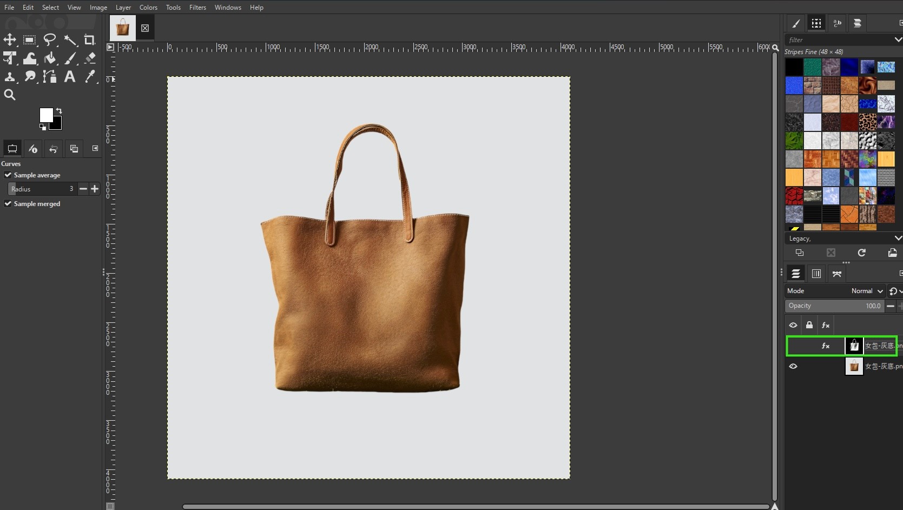Hide the bottom 女包-灰底 layer with eye icon
The width and height of the screenshot is (903, 510).
(793, 366)
